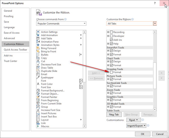Expand Chart Tools Design node
This screenshot has width=169, height=138.
click(108, 61)
